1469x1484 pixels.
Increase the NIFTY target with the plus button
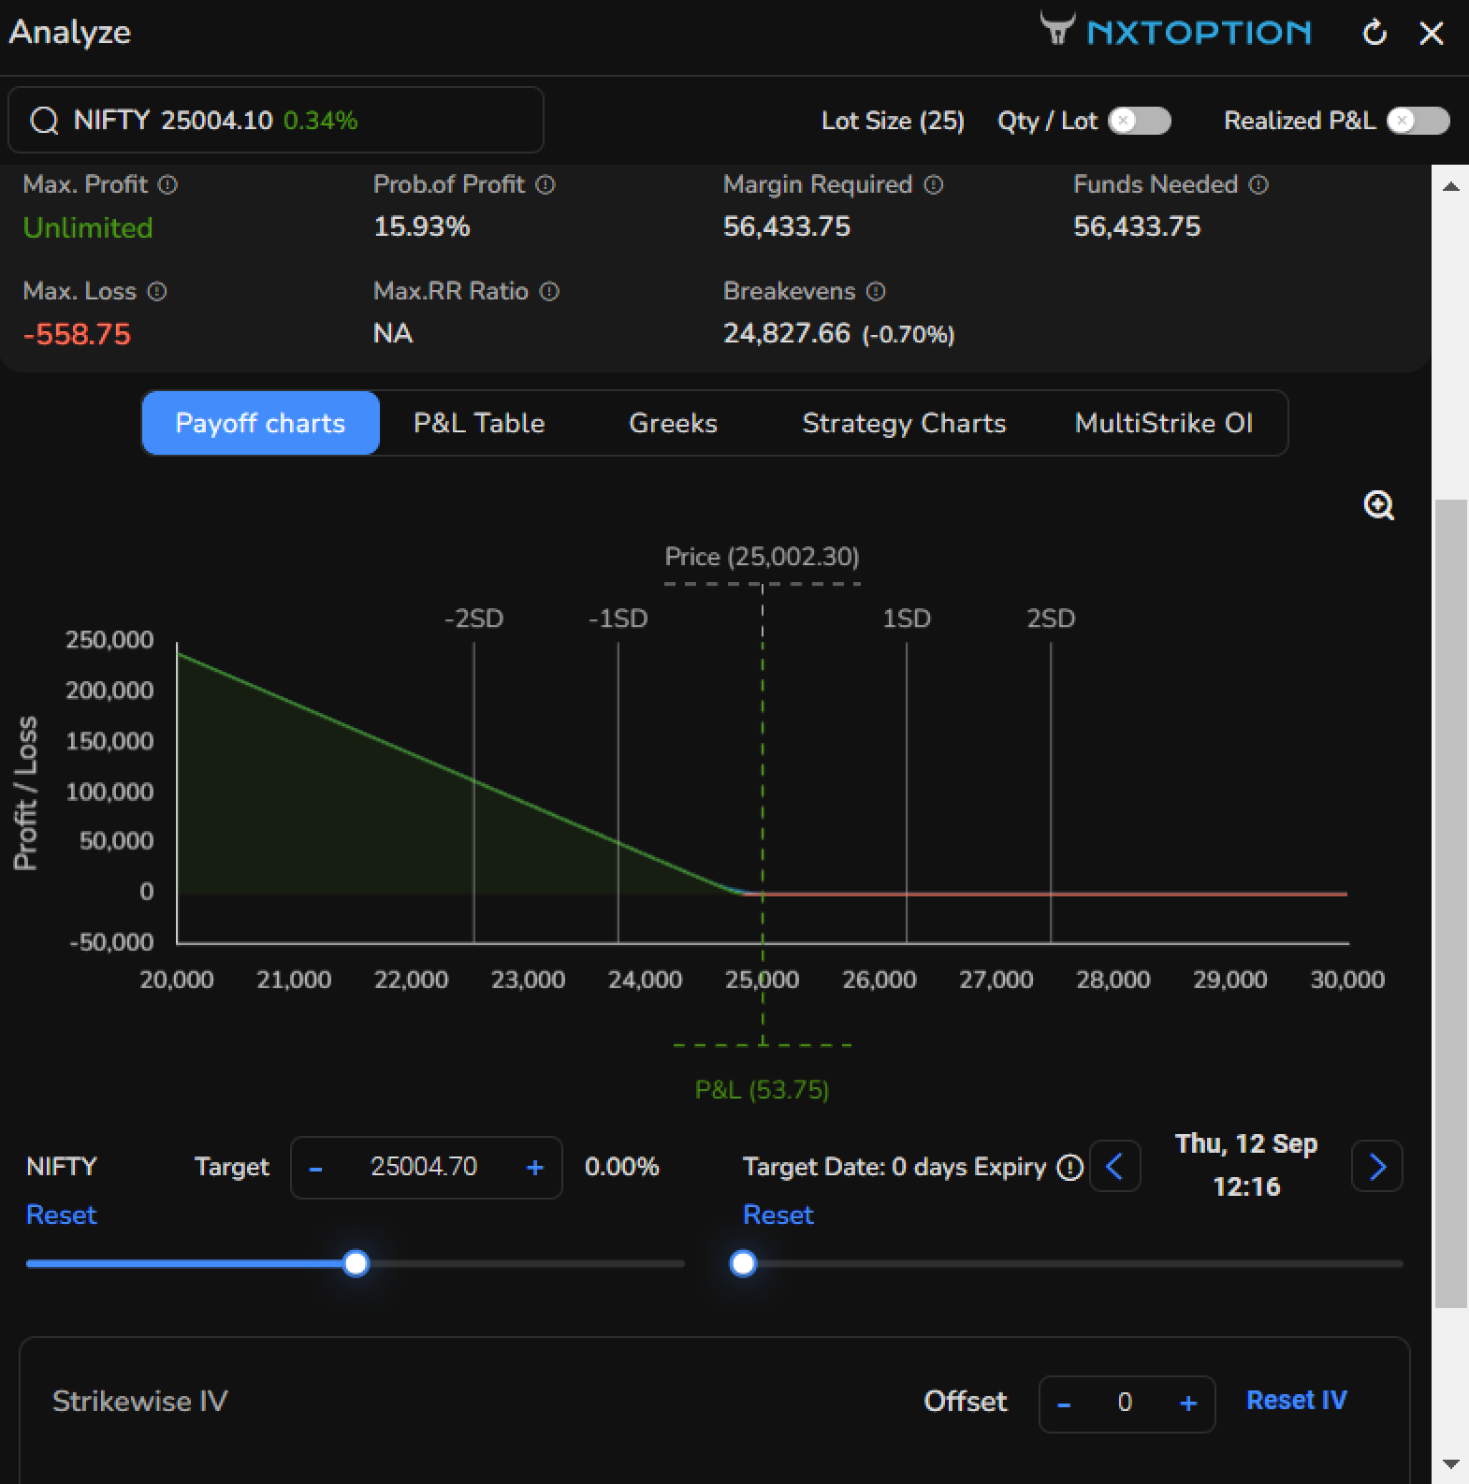click(535, 1168)
